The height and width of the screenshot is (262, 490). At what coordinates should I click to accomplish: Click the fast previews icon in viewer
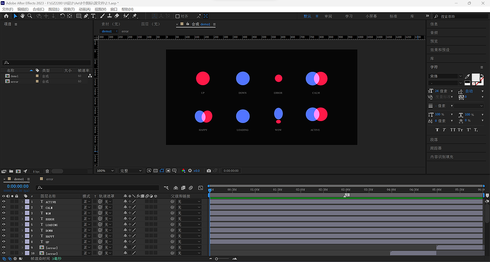149,171
